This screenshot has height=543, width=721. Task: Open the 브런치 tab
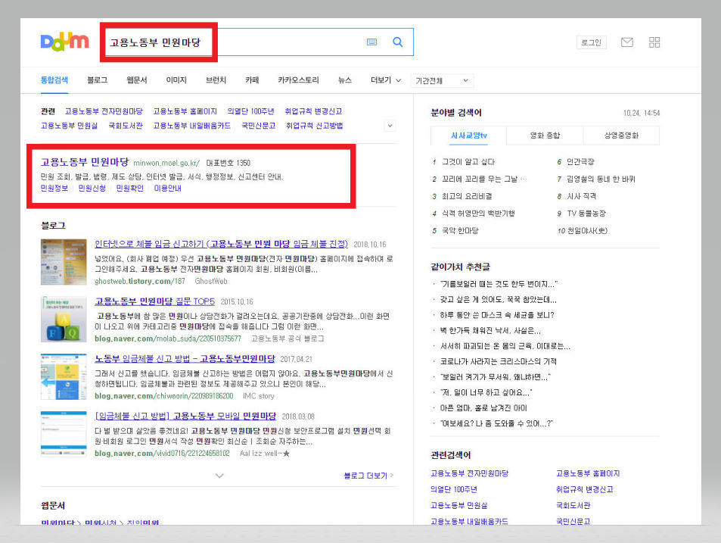pos(216,80)
